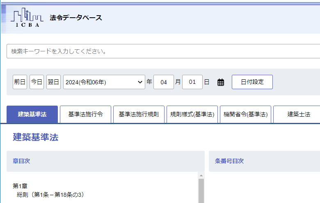
Task: Open the 基準法施行規則 tab
Action: 139,114
